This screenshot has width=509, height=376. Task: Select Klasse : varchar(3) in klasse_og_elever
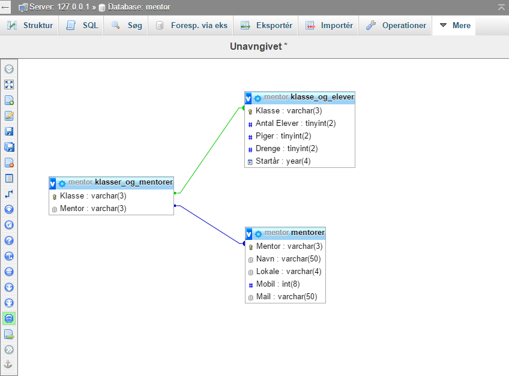tap(300, 110)
